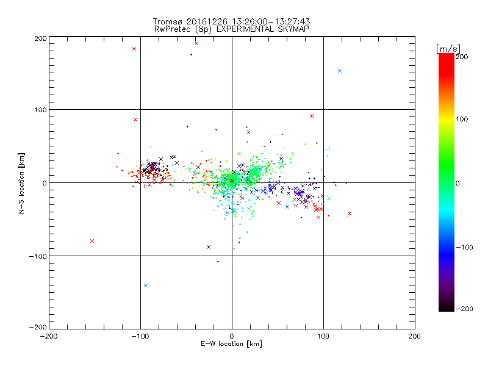
Task: Select the E-W location axis label
Action: [231, 344]
